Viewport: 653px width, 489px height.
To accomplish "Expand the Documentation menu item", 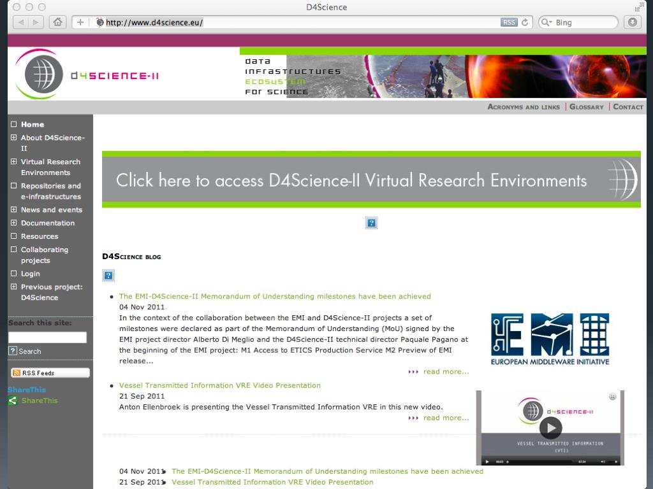I will pyautogui.click(x=14, y=223).
